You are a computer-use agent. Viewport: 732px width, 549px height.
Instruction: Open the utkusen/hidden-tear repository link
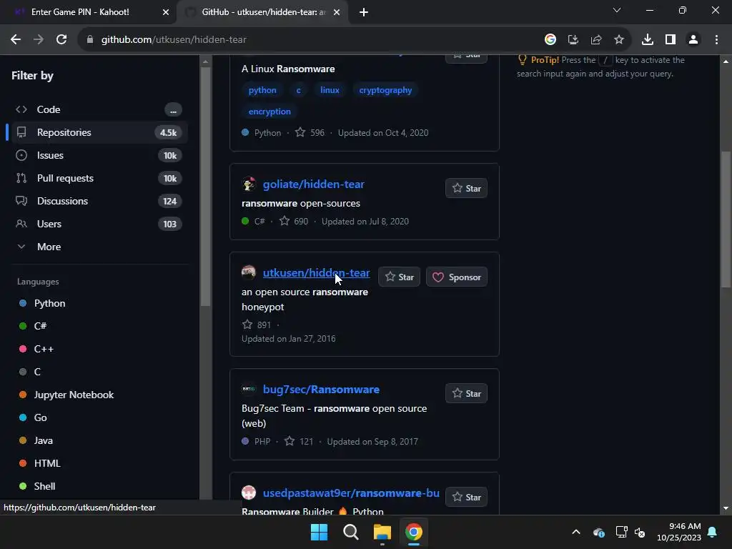pos(316,272)
